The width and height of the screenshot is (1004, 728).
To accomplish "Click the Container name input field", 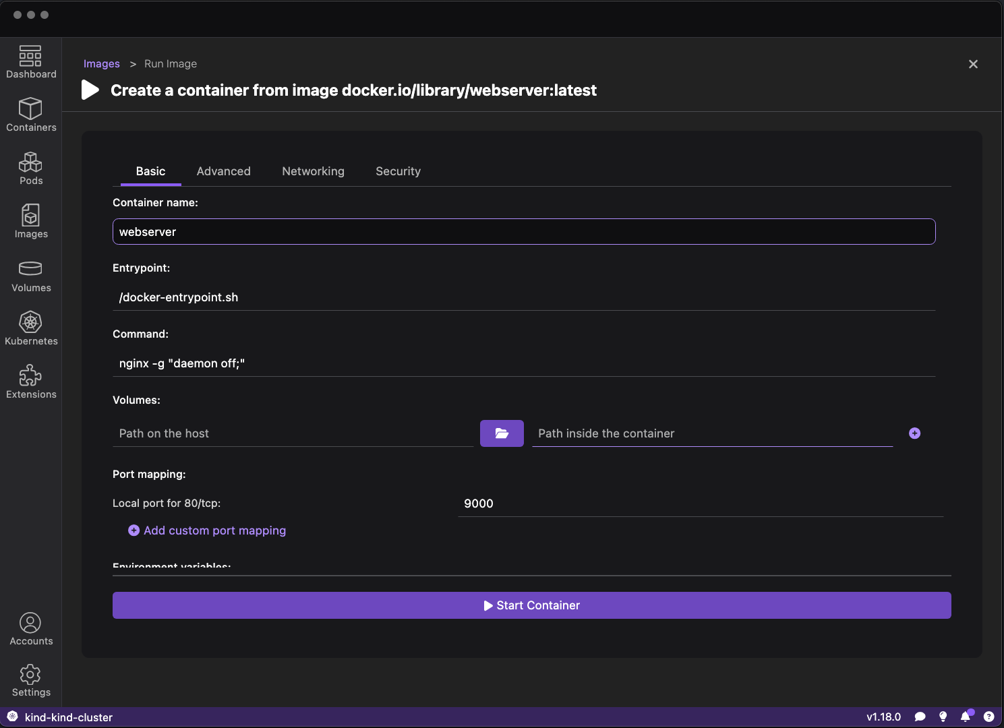I will pos(523,232).
